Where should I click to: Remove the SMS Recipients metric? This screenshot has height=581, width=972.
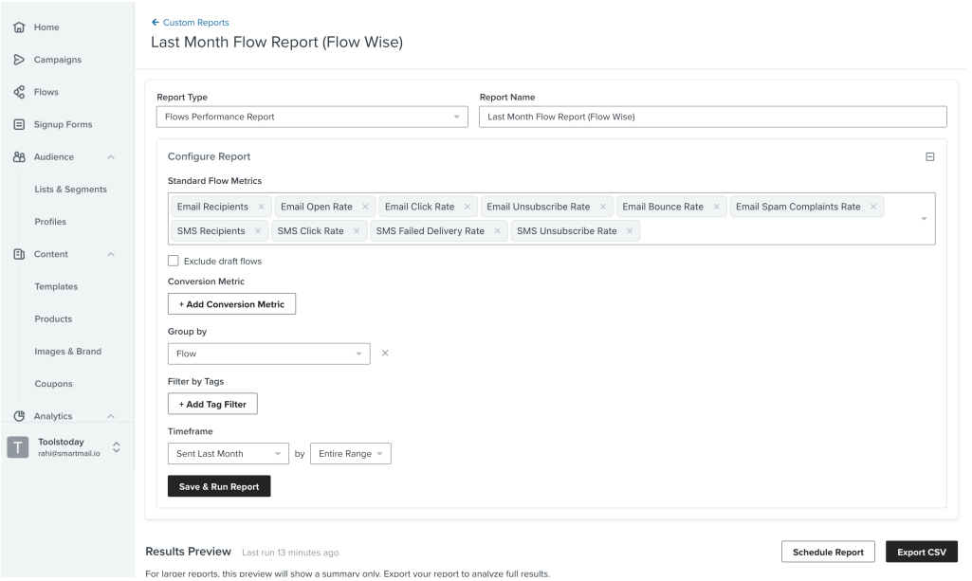(258, 231)
